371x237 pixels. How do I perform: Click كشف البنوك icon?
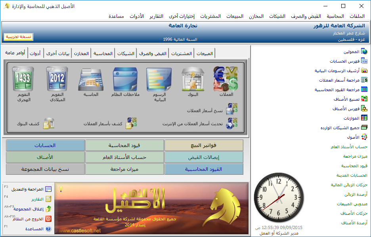tap(49, 124)
